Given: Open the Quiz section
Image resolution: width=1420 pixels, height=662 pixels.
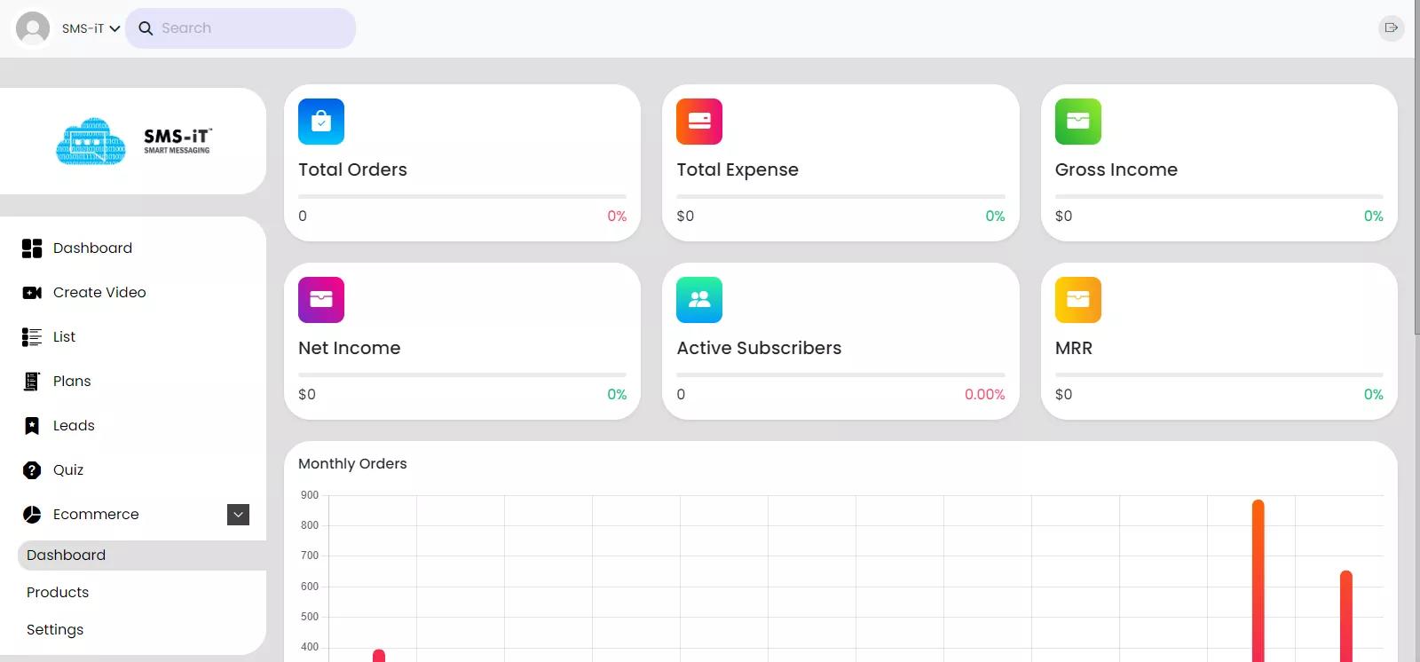Looking at the screenshot, I should 68,470.
